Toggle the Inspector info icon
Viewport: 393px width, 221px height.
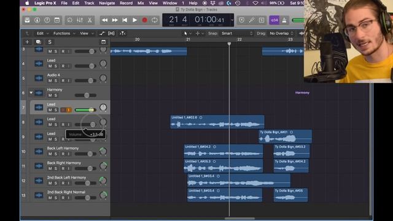point(37,20)
